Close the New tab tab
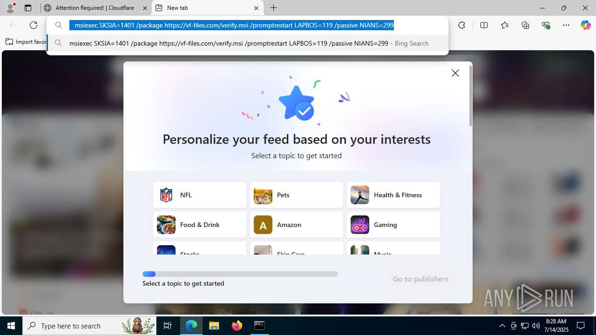Image resolution: width=596 pixels, height=335 pixels. [257, 8]
